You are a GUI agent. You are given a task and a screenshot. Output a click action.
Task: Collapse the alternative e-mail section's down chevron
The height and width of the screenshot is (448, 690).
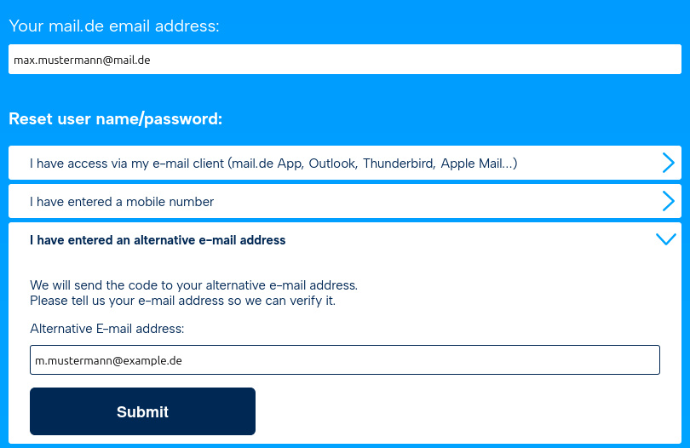click(666, 239)
